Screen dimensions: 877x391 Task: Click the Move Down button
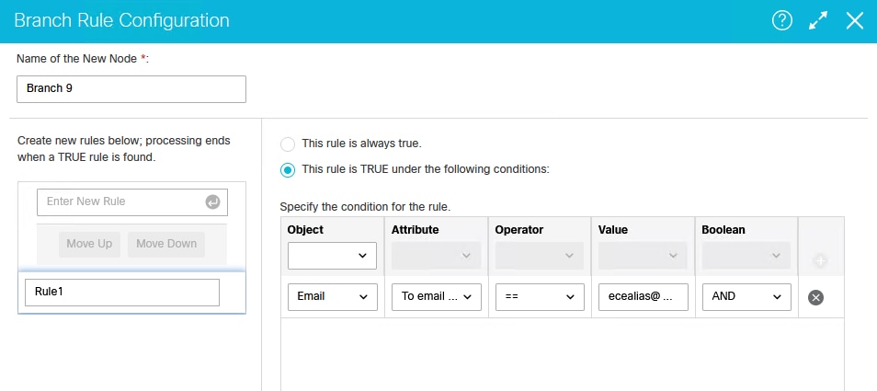tap(166, 244)
